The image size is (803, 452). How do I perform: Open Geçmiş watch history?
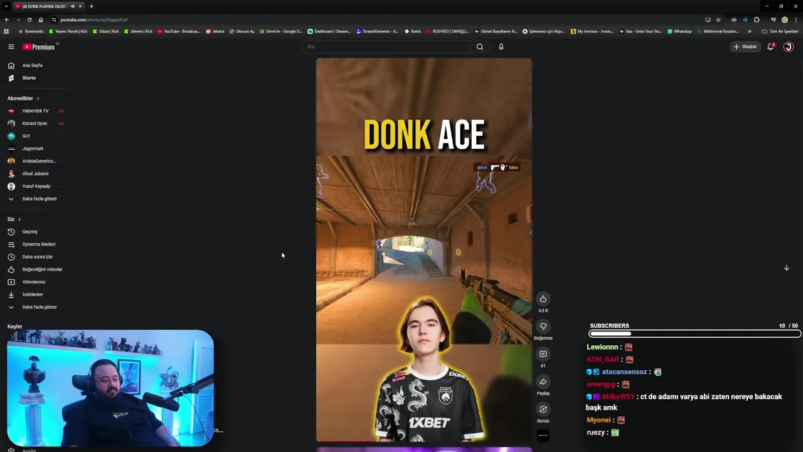[x=29, y=232]
